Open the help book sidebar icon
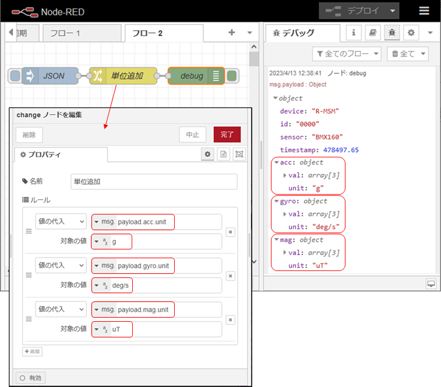Image resolution: width=441 pixels, height=387 pixels. pos(372,33)
